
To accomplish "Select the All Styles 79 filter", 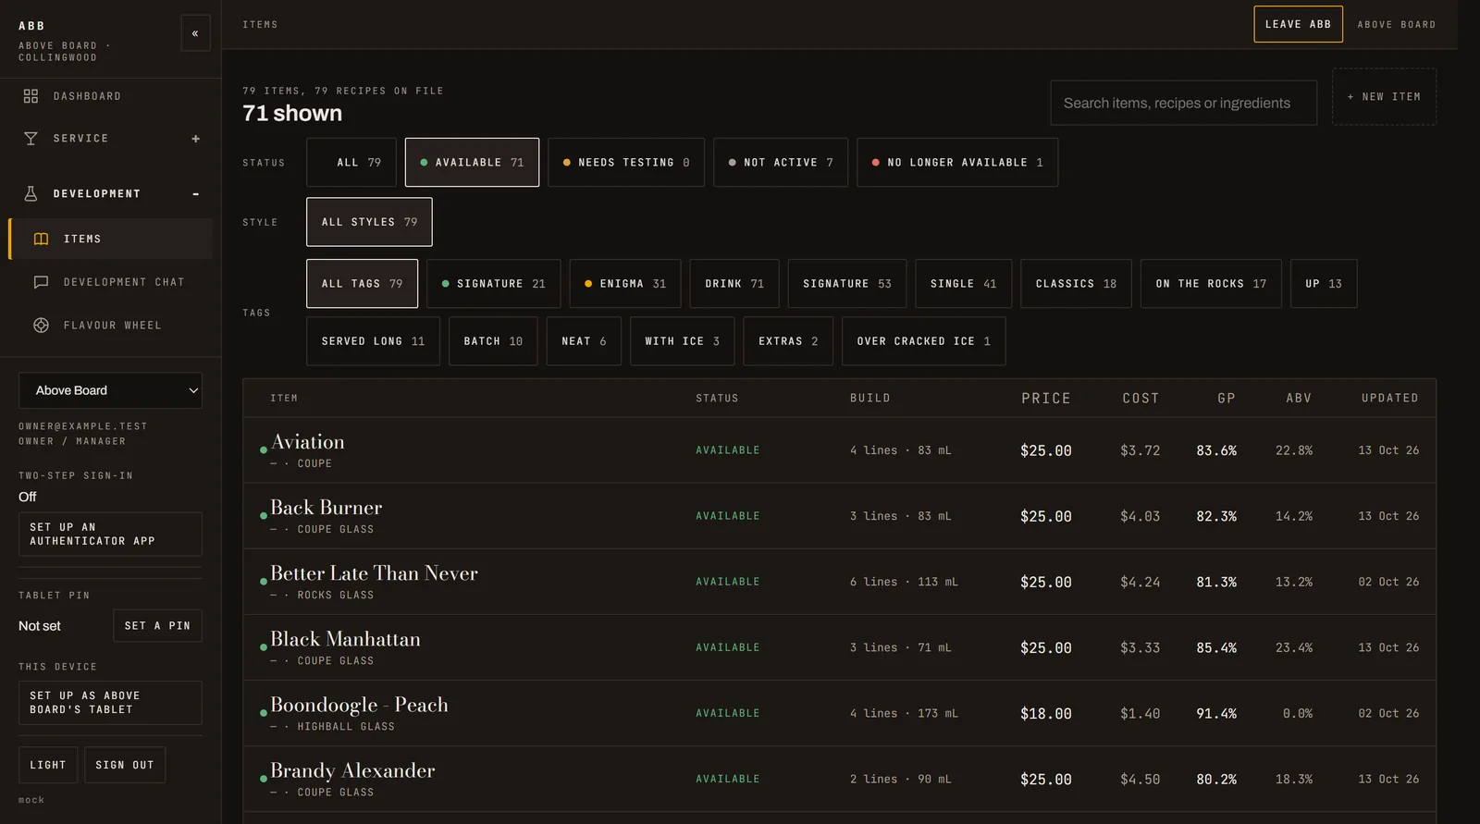I will 369,222.
